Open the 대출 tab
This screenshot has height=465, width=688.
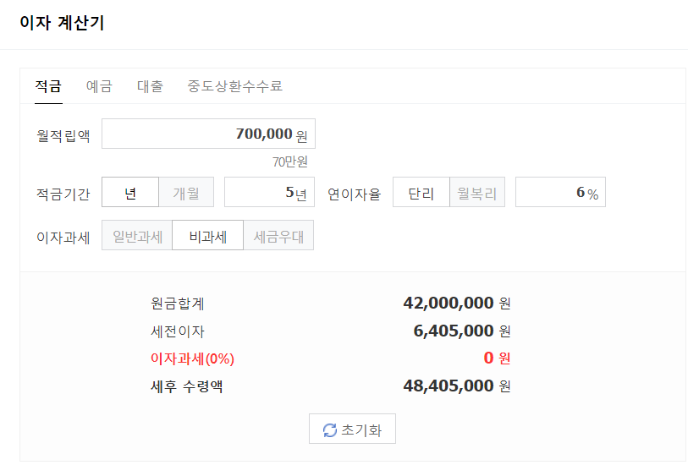pos(150,86)
